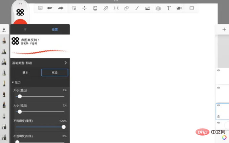Image resolution: width=229 pixels, height=143 pixels.
Task: Adjust the 大小(重压) slider handle
Action: [x=20, y=96]
